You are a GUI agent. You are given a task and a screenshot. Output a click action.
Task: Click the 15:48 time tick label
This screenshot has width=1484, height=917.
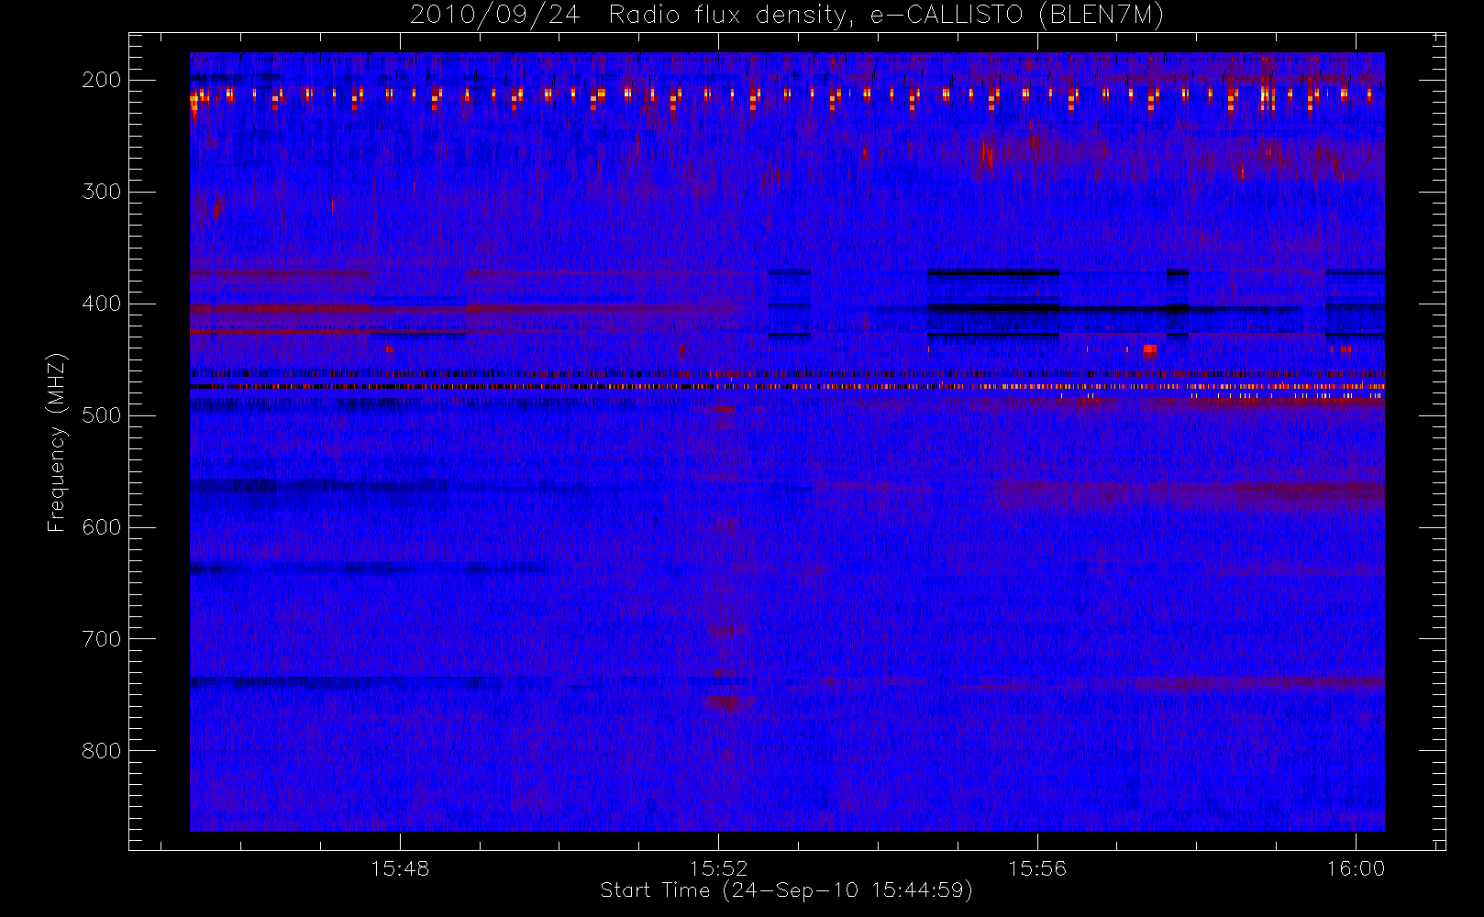tap(400, 868)
